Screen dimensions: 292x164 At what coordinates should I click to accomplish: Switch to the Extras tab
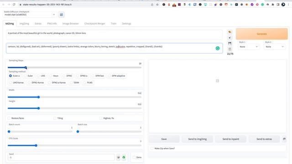38,24
